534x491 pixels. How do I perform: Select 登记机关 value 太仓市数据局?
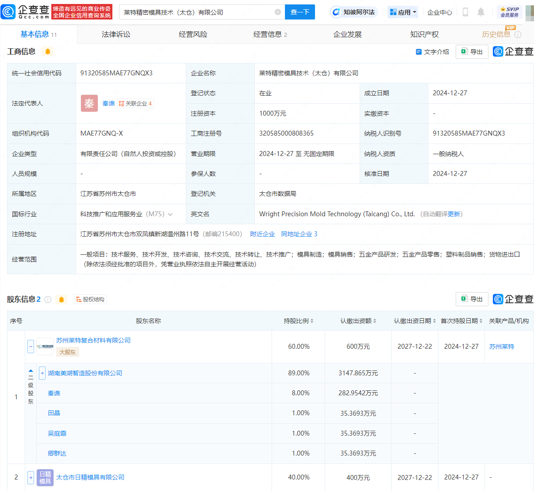coord(278,194)
